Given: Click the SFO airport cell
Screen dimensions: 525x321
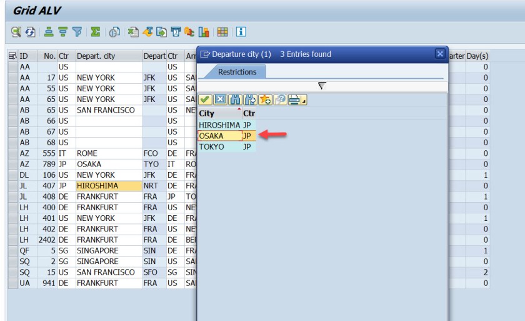Looking at the screenshot, I should point(154,272).
